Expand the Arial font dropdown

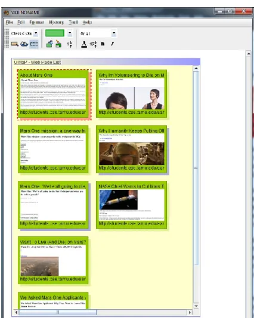click(x=114, y=33)
